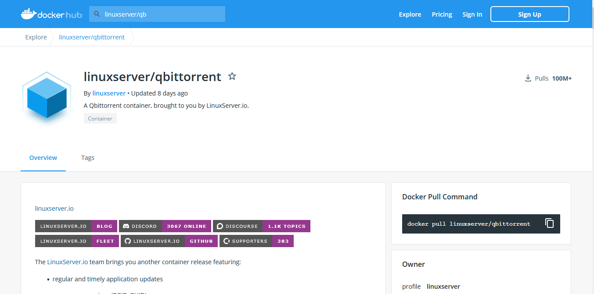
Task: Open the linuxserver.io Fleet badge
Action: [x=77, y=241]
